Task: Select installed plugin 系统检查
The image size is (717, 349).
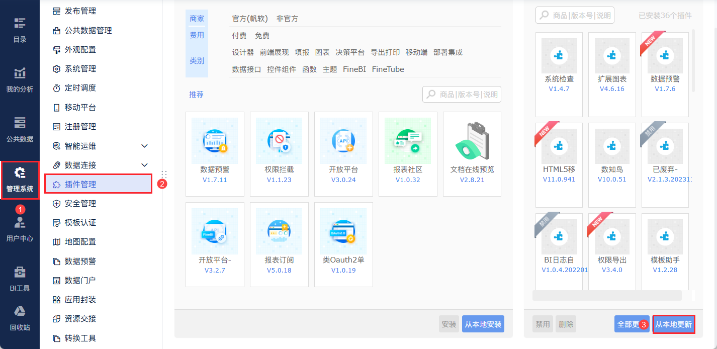Action: [559, 74]
